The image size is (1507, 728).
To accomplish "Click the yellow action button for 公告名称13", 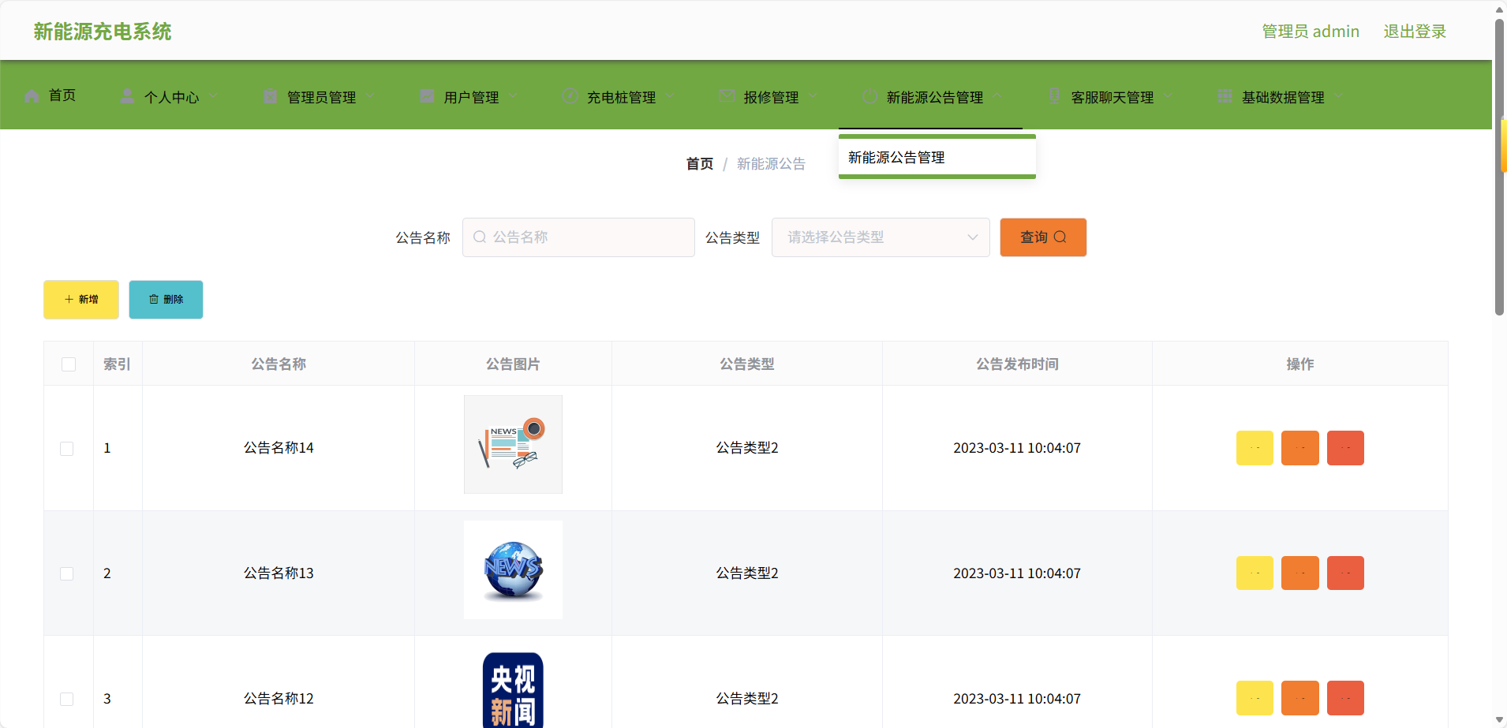I will point(1255,573).
